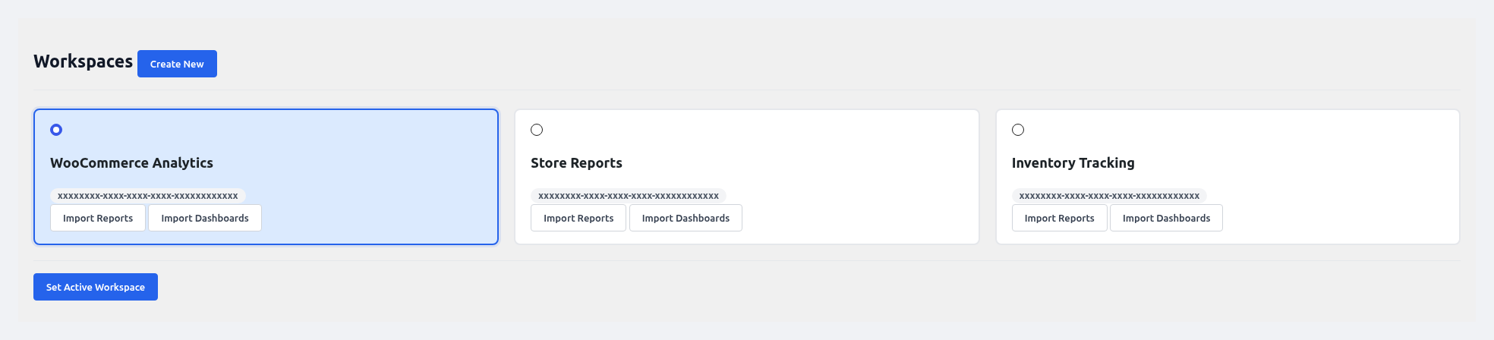Screen dimensions: 1494x340
Task: Click the Inventory Tracking workspace ID badge
Action: click(1109, 196)
